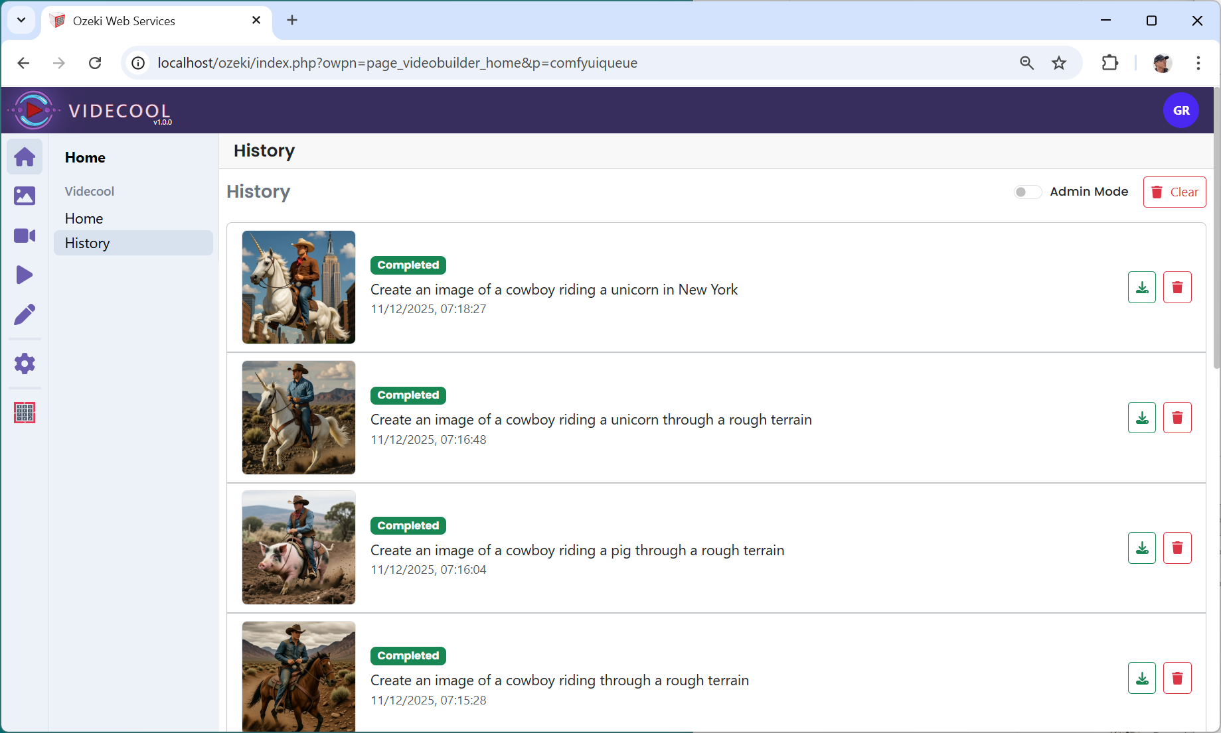Delete the cowboy riding through rough terrain entry
Screen dimensions: 1221x733
(1177, 678)
